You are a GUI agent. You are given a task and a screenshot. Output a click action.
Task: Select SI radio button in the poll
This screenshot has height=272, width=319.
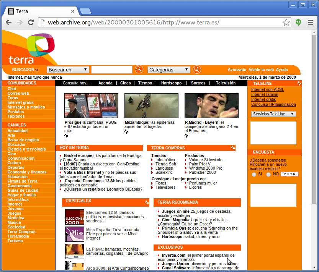tap(254, 174)
